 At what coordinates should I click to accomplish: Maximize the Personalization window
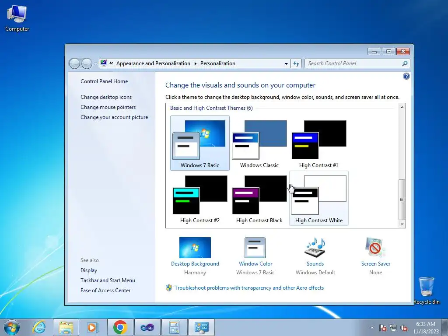tap(388, 52)
